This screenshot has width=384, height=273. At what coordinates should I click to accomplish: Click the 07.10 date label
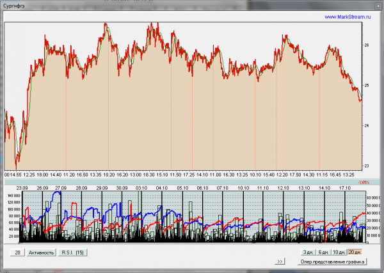point(222,188)
